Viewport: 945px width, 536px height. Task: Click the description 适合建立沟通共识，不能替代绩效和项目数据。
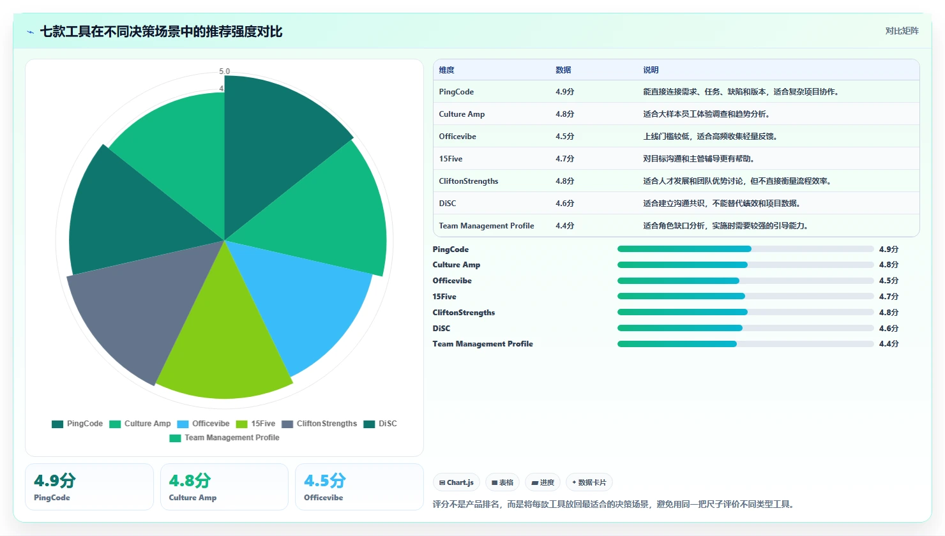tap(723, 204)
